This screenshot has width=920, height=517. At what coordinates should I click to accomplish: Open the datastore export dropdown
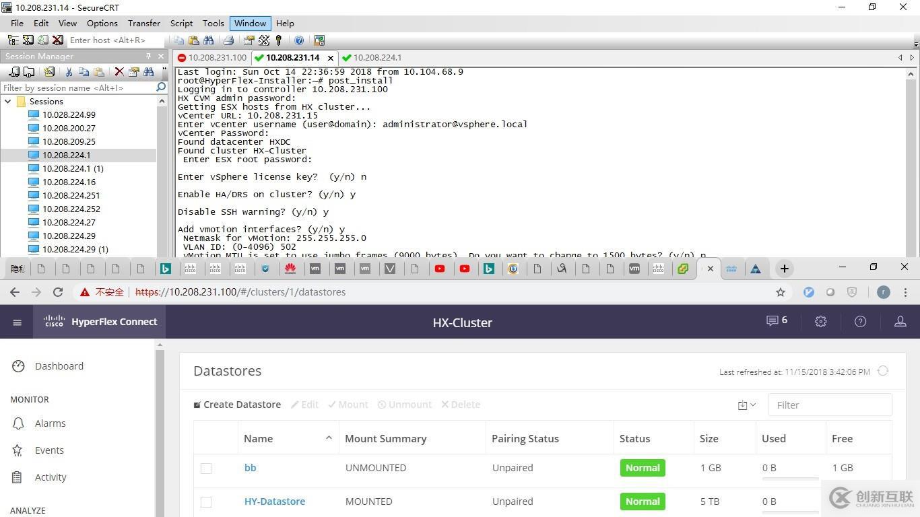(x=746, y=405)
